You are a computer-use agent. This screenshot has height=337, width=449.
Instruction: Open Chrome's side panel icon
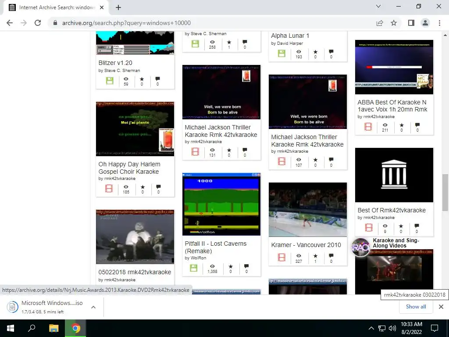click(x=411, y=23)
